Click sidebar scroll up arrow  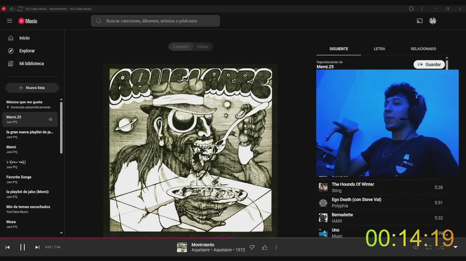tap(61, 99)
